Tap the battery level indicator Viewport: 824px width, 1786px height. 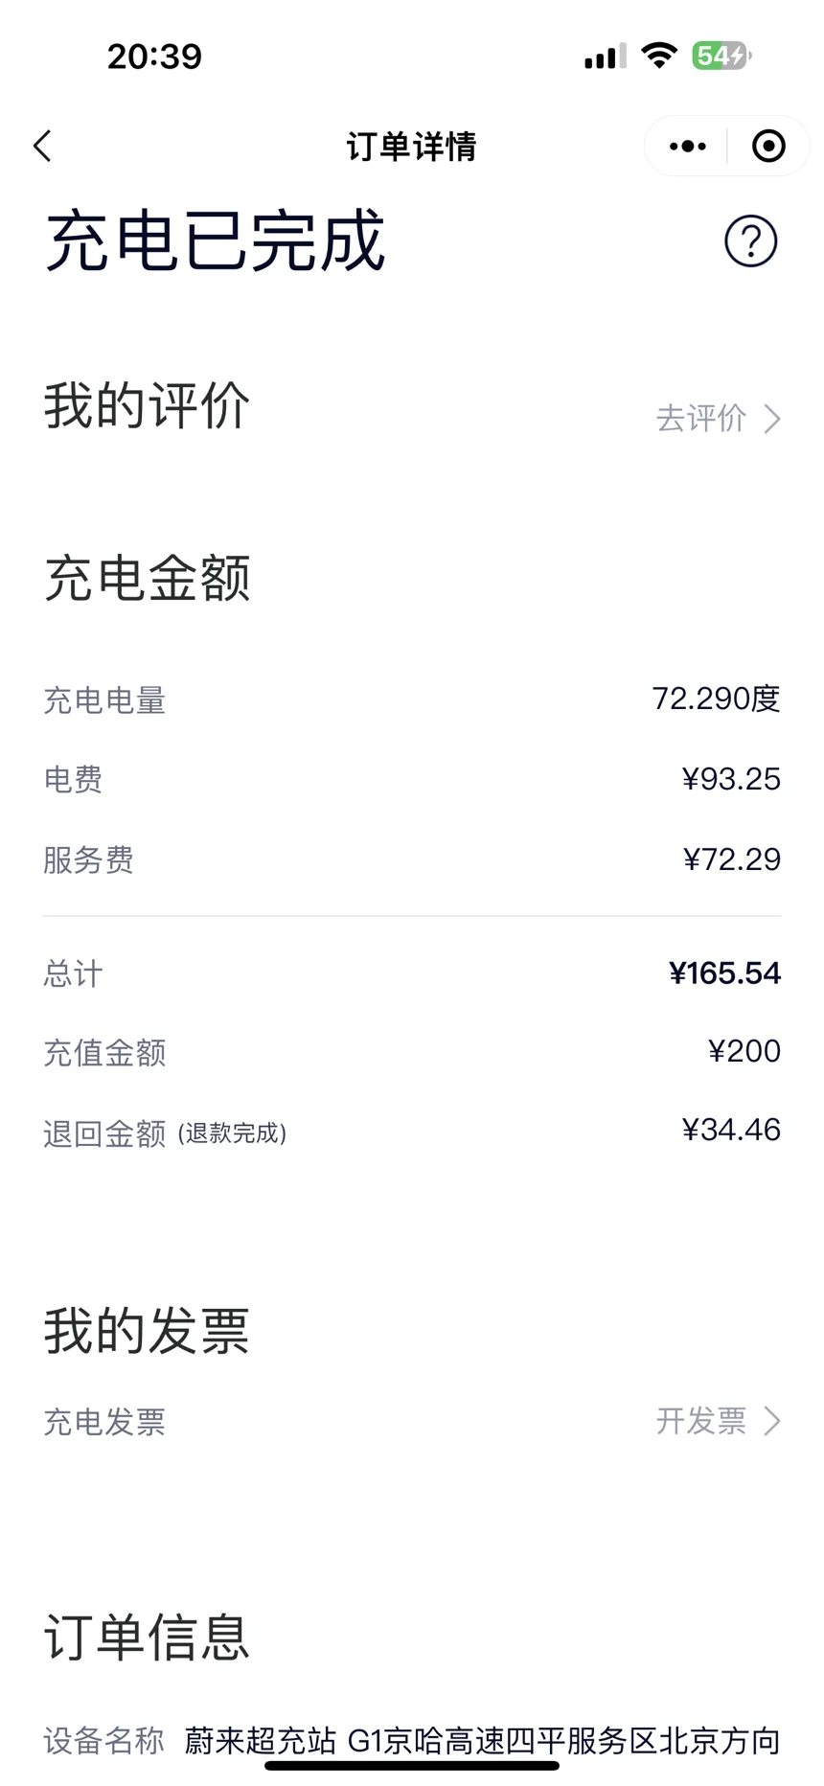721,56
